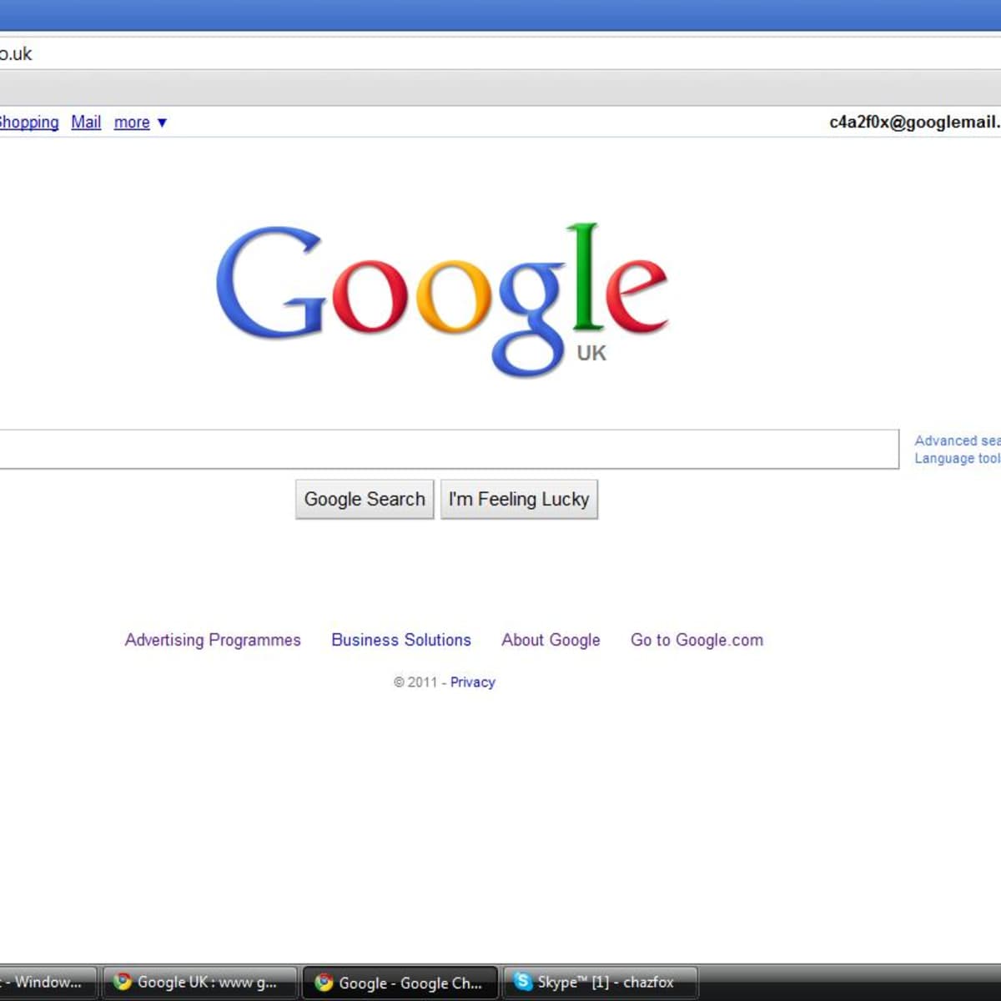Switch to the 'Google UK : www g...' Chrome taskbar window
The width and height of the screenshot is (1001, 1001).
[x=199, y=982]
